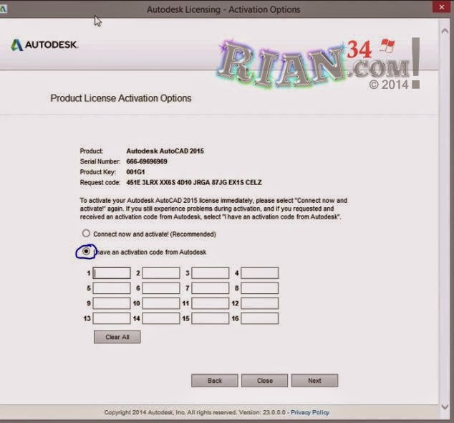The height and width of the screenshot is (423, 454).
Task: Click activation code field 10
Action: pyautogui.click(x=161, y=303)
